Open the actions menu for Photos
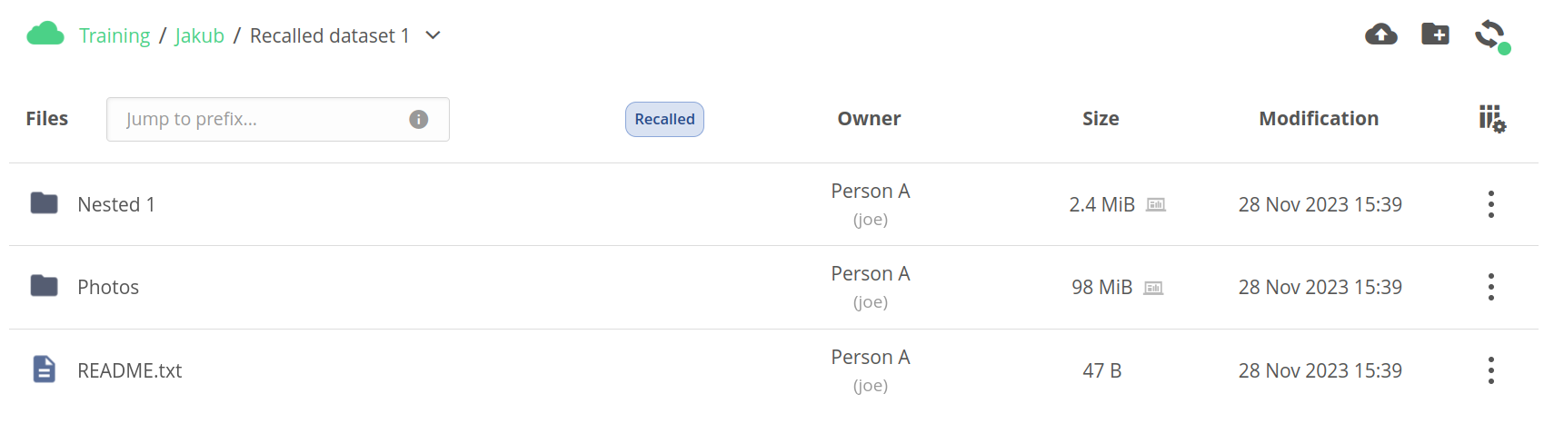 pyautogui.click(x=1491, y=287)
